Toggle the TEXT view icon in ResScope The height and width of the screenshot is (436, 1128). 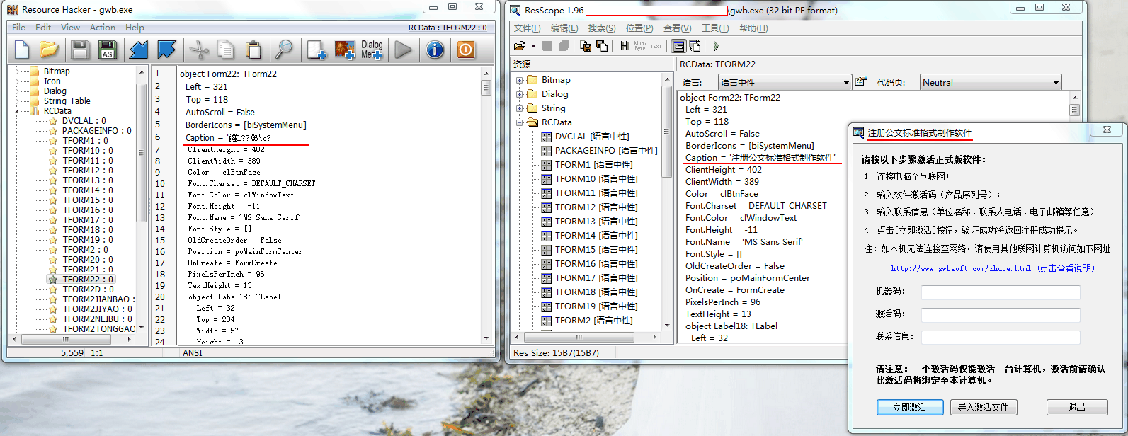pyautogui.click(x=656, y=46)
